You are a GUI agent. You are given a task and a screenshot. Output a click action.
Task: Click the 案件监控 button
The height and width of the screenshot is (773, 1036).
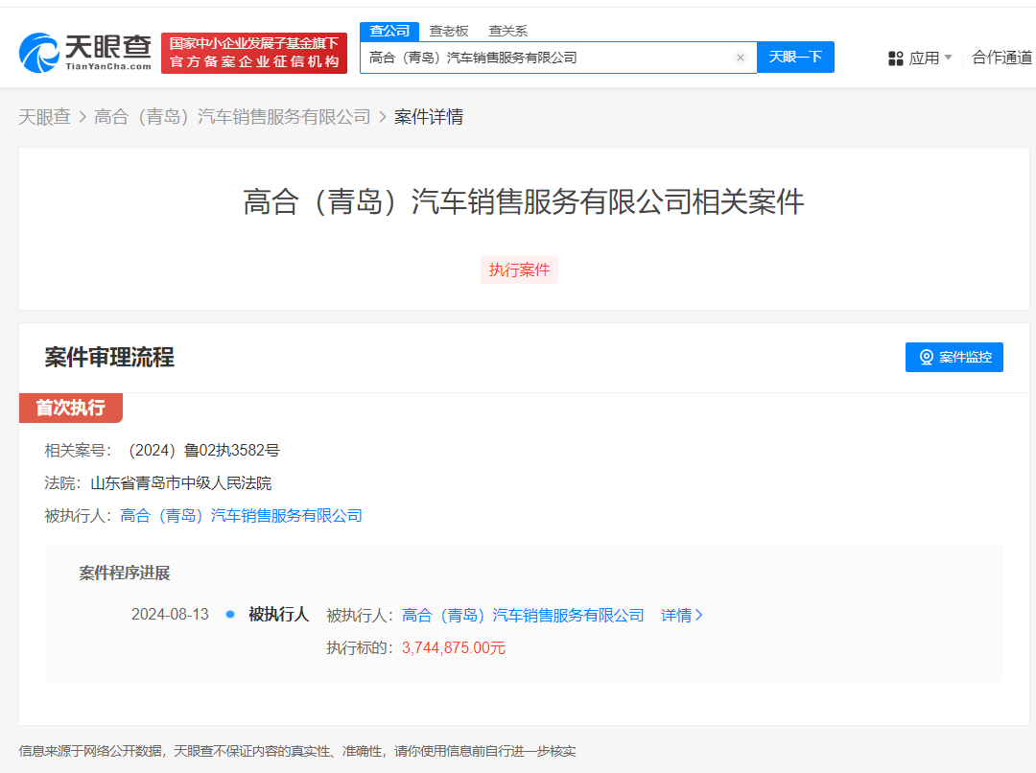click(x=954, y=357)
